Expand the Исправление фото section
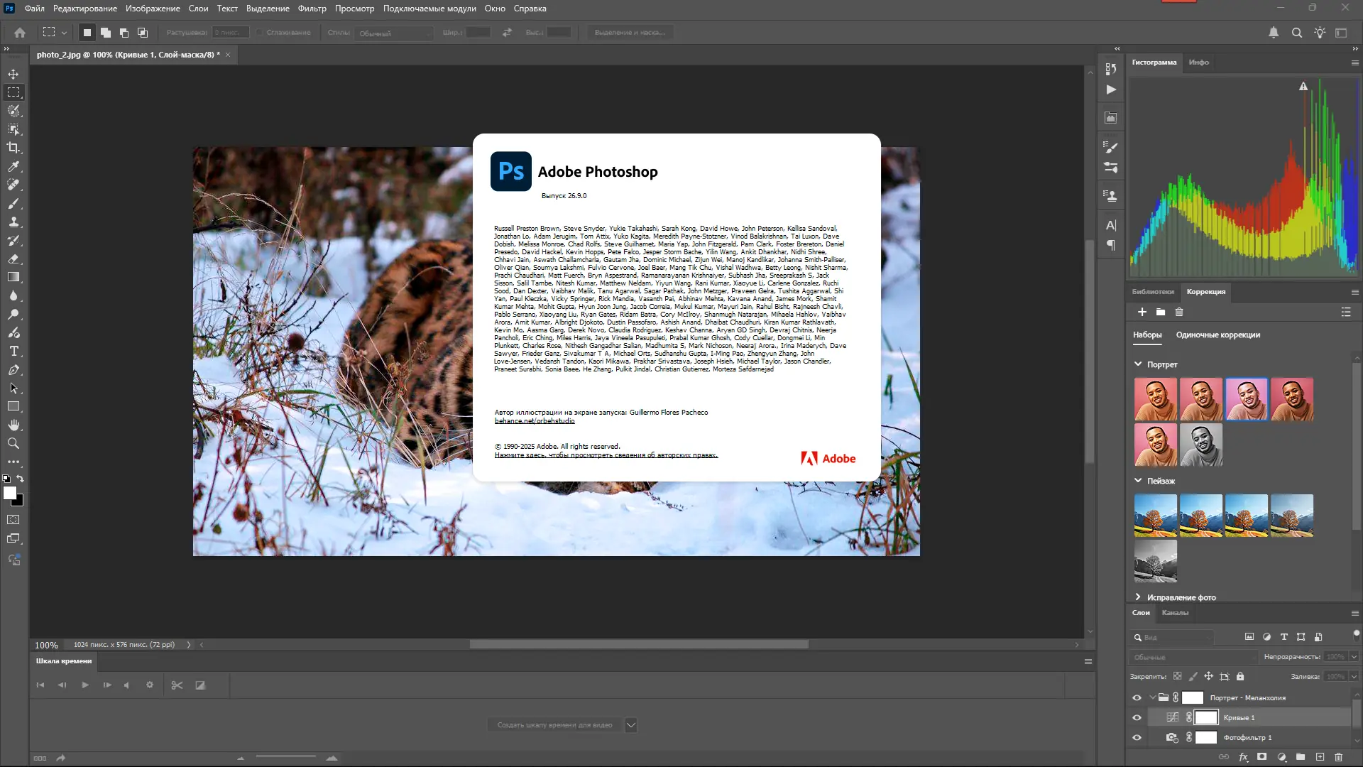The width and height of the screenshot is (1363, 767). pos(1139,597)
